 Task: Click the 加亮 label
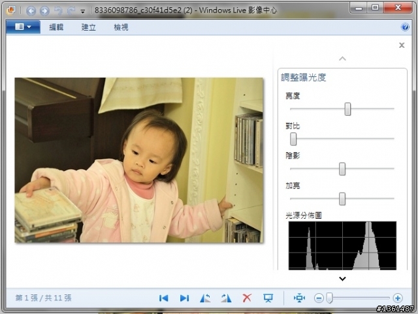click(293, 185)
